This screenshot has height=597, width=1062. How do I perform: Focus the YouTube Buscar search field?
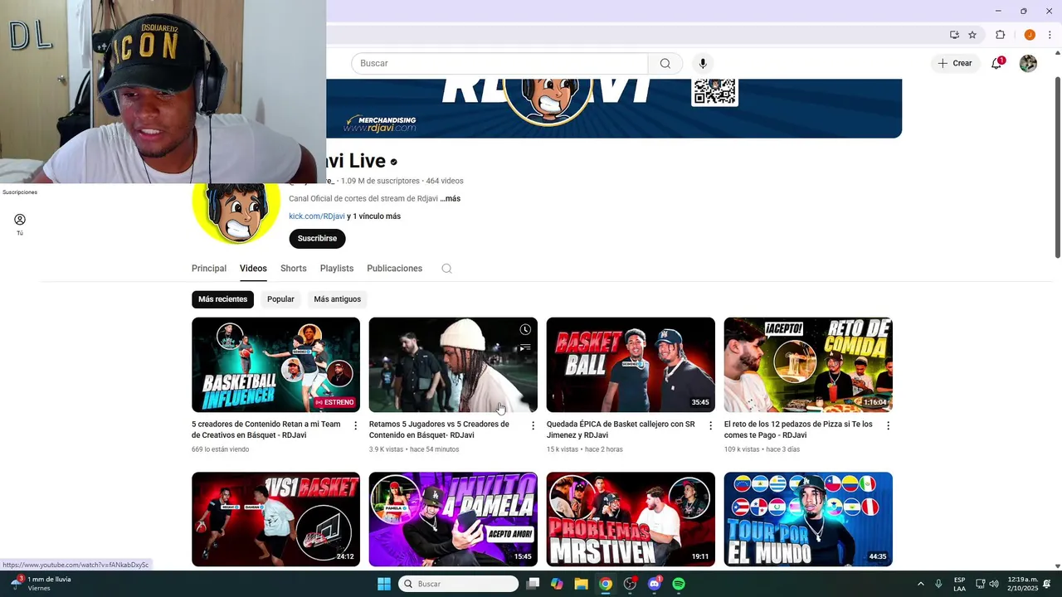coord(499,64)
